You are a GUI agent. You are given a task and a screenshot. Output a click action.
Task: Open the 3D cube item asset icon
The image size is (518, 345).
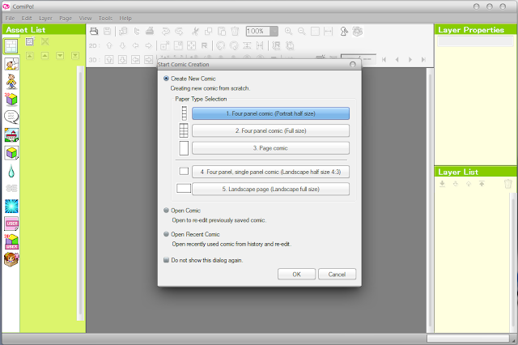point(11,99)
